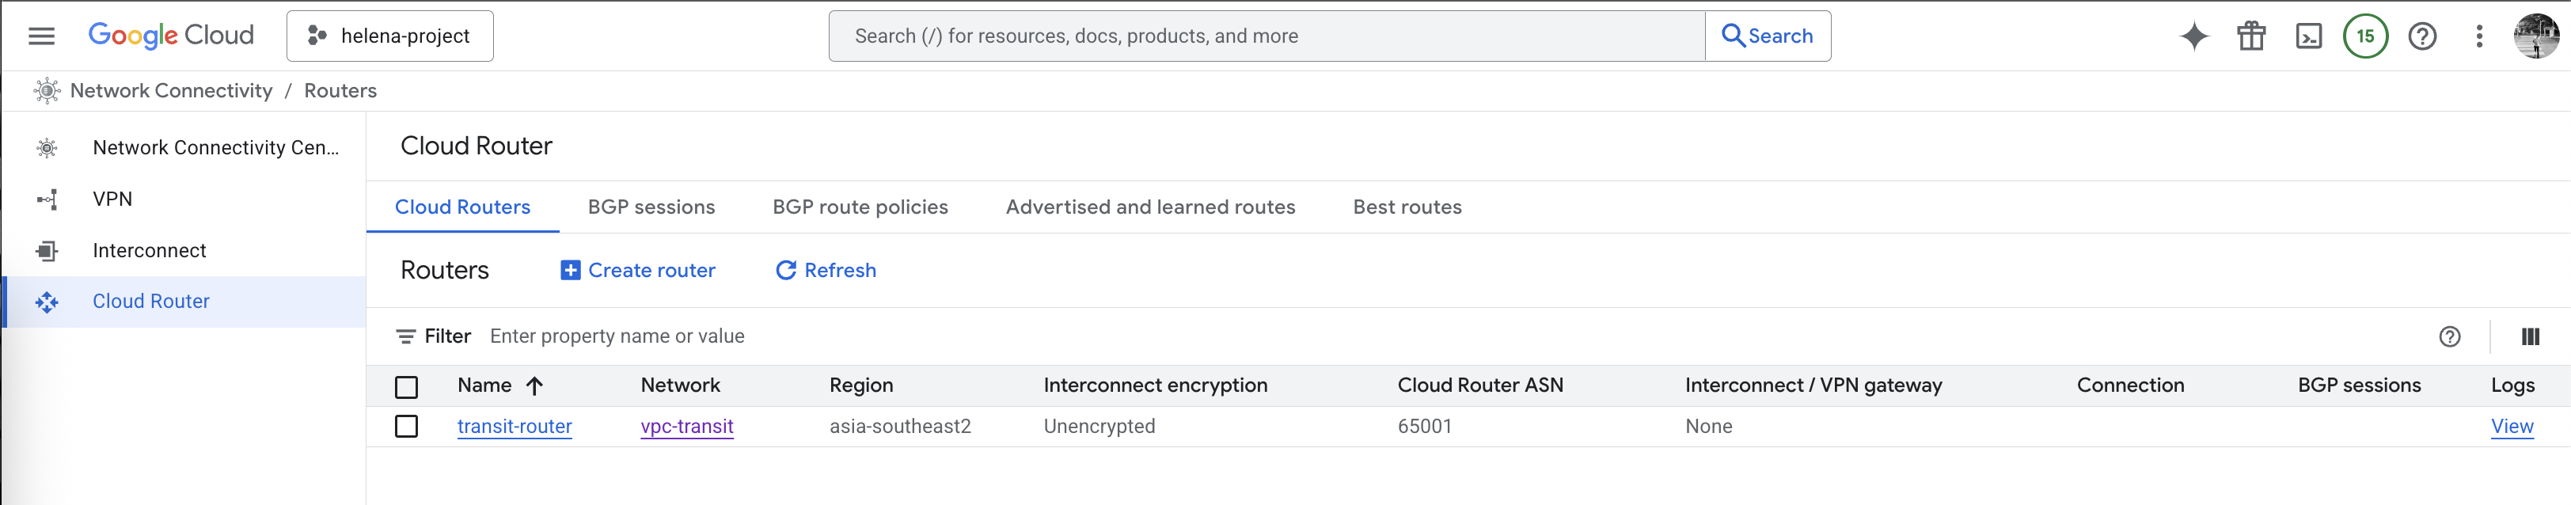Sort by Name column arrow
2571x505 pixels.
(535, 385)
